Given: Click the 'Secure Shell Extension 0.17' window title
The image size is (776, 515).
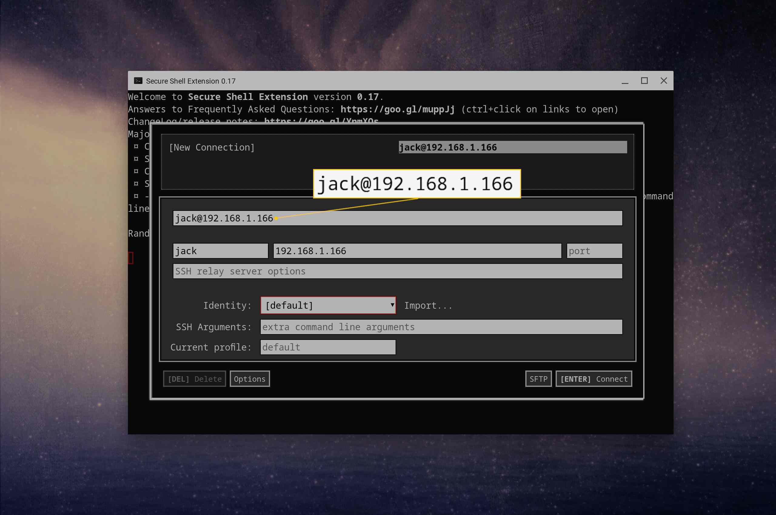Looking at the screenshot, I should coord(191,81).
